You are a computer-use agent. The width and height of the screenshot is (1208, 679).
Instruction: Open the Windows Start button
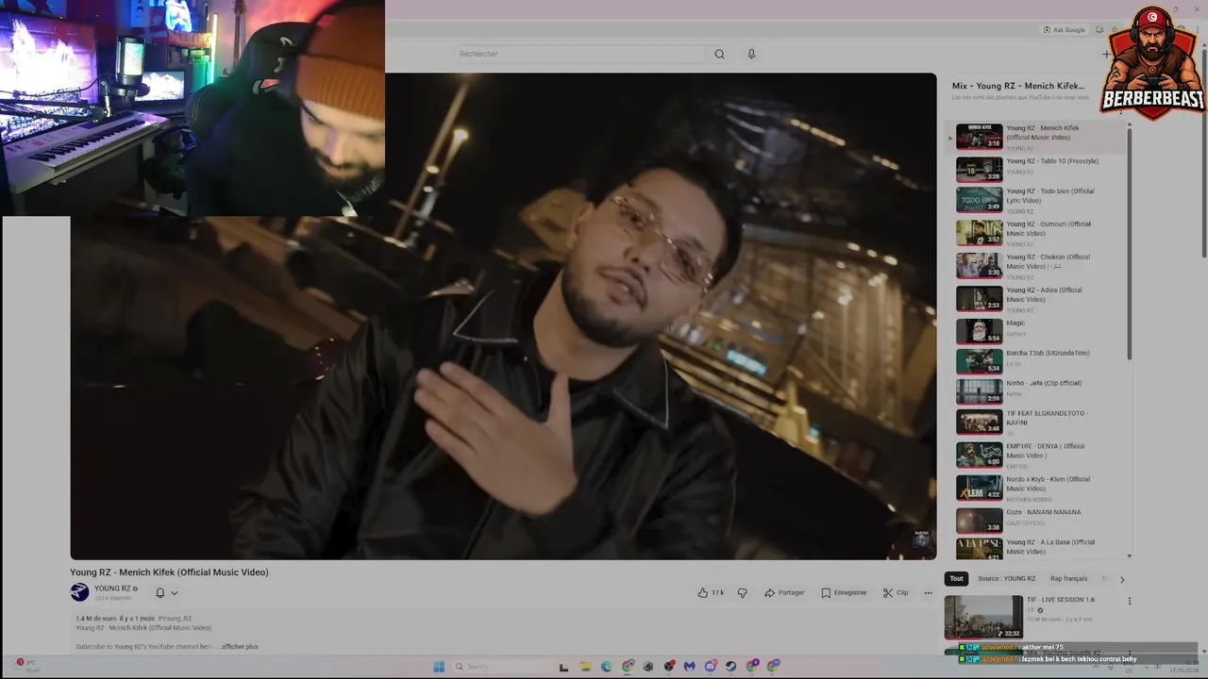(x=439, y=667)
